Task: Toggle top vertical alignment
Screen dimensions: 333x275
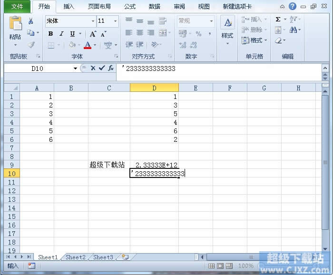Action: [129, 20]
